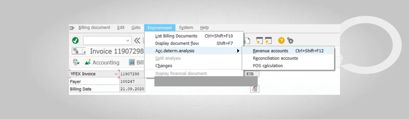
Task: Open the Edit menu
Action: click(121, 28)
